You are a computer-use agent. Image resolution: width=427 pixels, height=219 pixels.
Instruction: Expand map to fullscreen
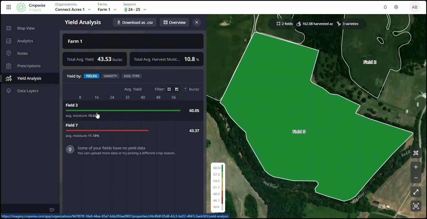pyautogui.click(x=416, y=192)
